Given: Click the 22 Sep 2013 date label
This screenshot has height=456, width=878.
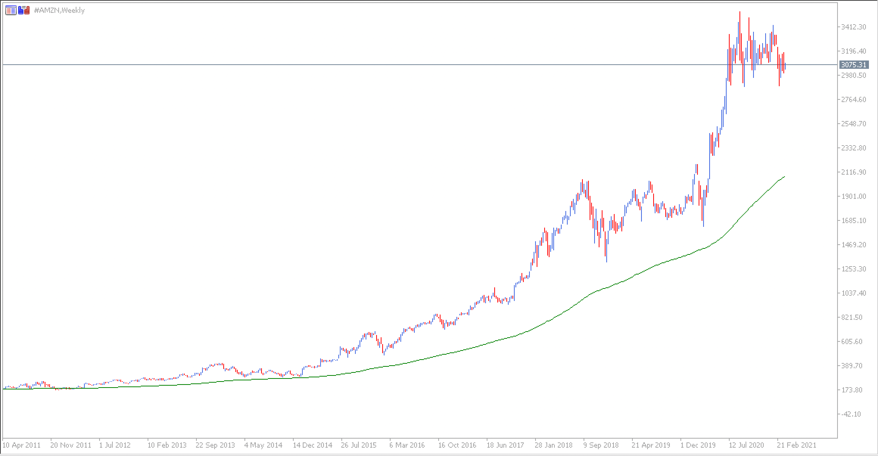Looking at the screenshot, I should [x=215, y=445].
